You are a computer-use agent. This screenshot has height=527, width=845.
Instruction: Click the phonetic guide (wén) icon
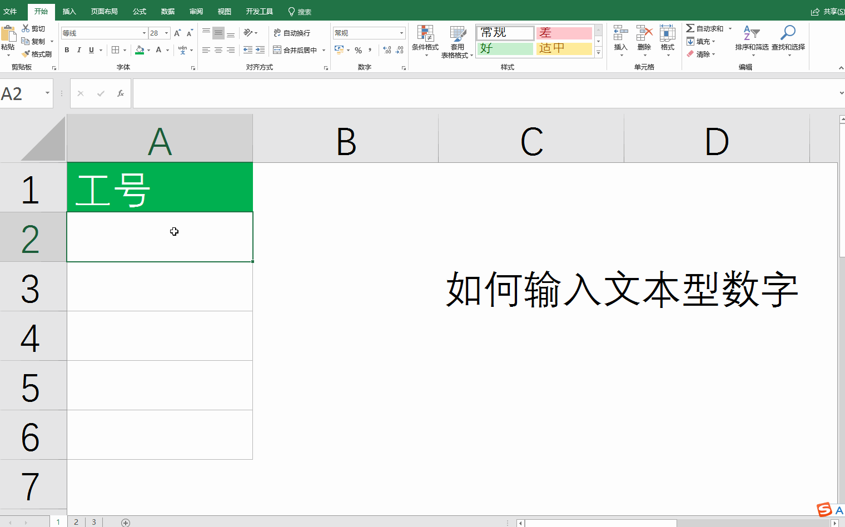click(182, 50)
